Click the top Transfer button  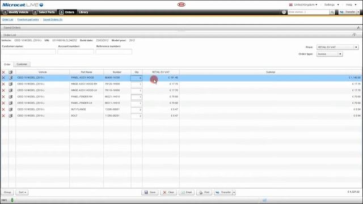point(348,12)
